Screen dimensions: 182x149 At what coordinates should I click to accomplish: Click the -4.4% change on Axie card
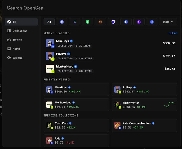(x=69, y=143)
